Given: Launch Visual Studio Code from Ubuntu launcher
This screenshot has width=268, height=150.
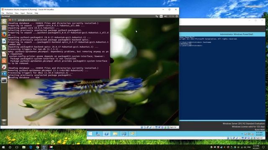Looking at the screenshot, I should coord(4,74).
